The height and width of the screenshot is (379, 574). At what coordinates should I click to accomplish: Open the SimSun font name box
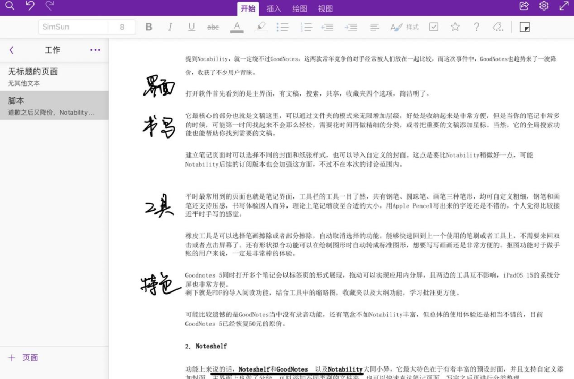[73, 27]
